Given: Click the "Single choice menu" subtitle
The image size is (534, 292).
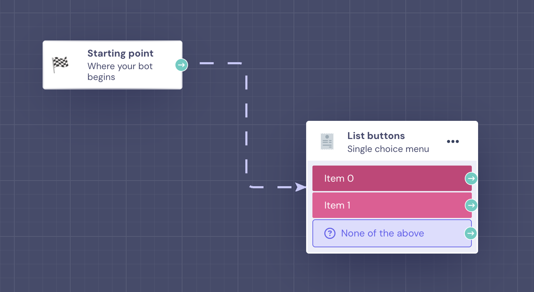Looking at the screenshot, I should point(388,149).
